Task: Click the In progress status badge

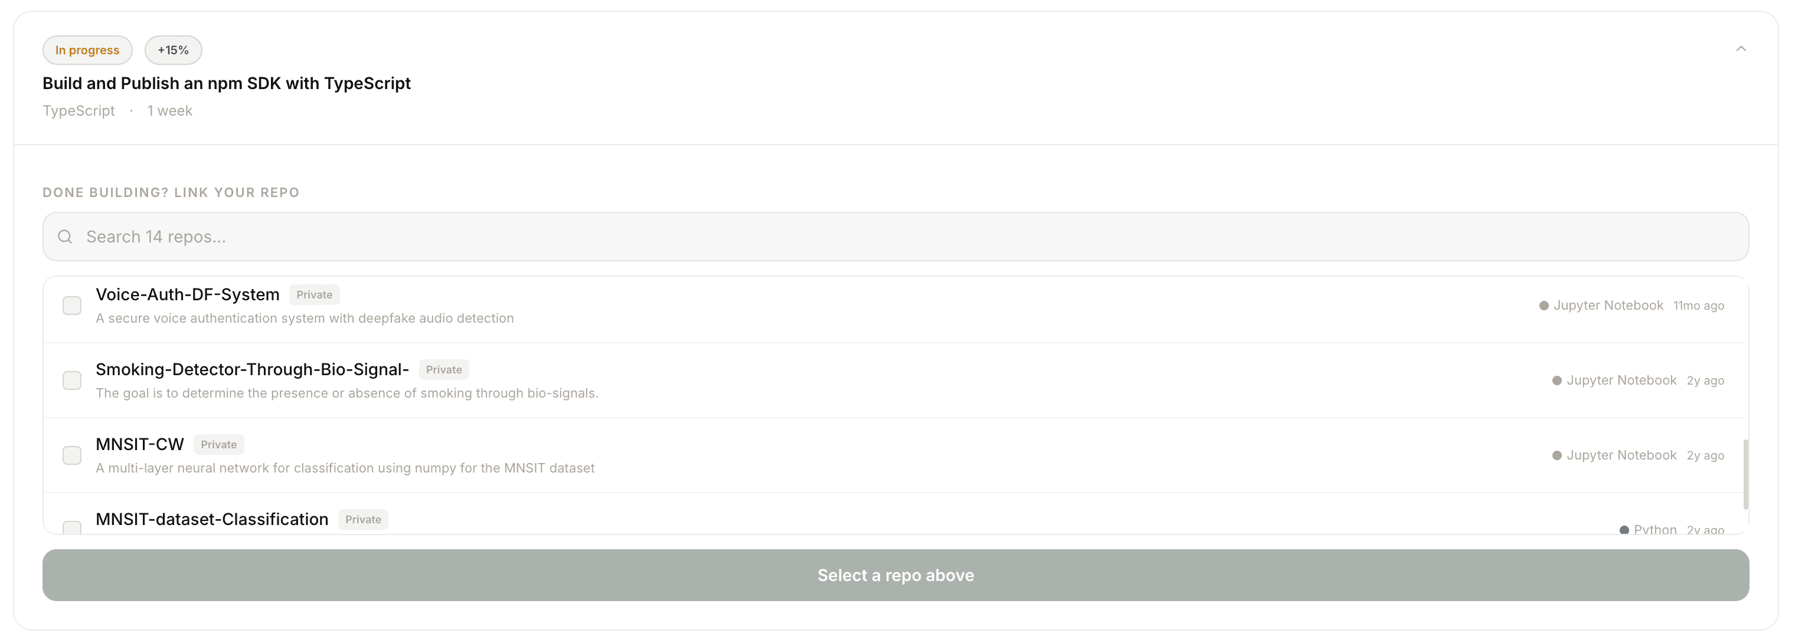Action: coord(87,50)
